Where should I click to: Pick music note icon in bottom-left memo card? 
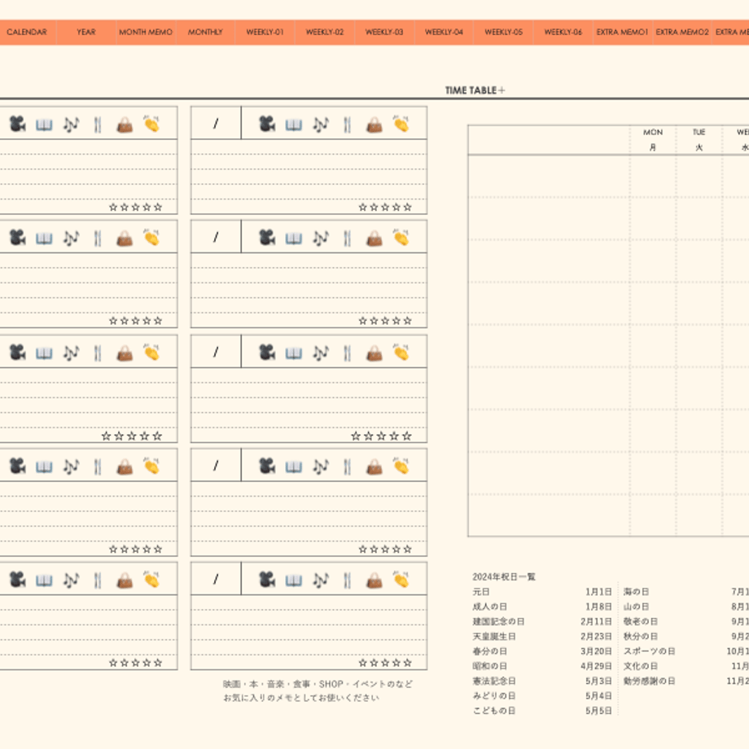coord(71,580)
